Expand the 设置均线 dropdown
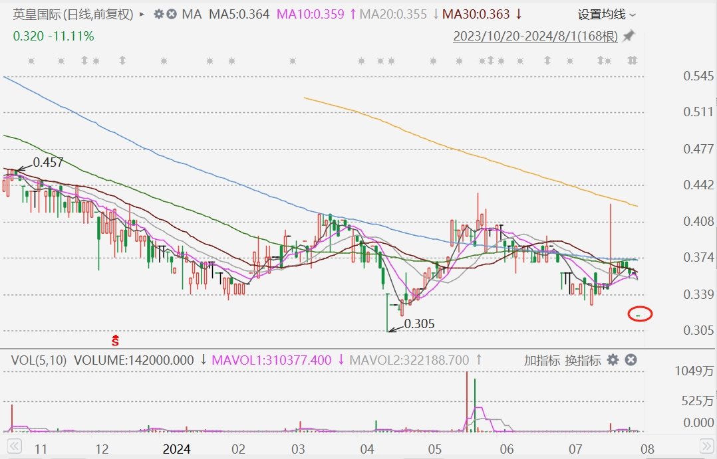The height and width of the screenshot is (459, 717). click(x=606, y=14)
